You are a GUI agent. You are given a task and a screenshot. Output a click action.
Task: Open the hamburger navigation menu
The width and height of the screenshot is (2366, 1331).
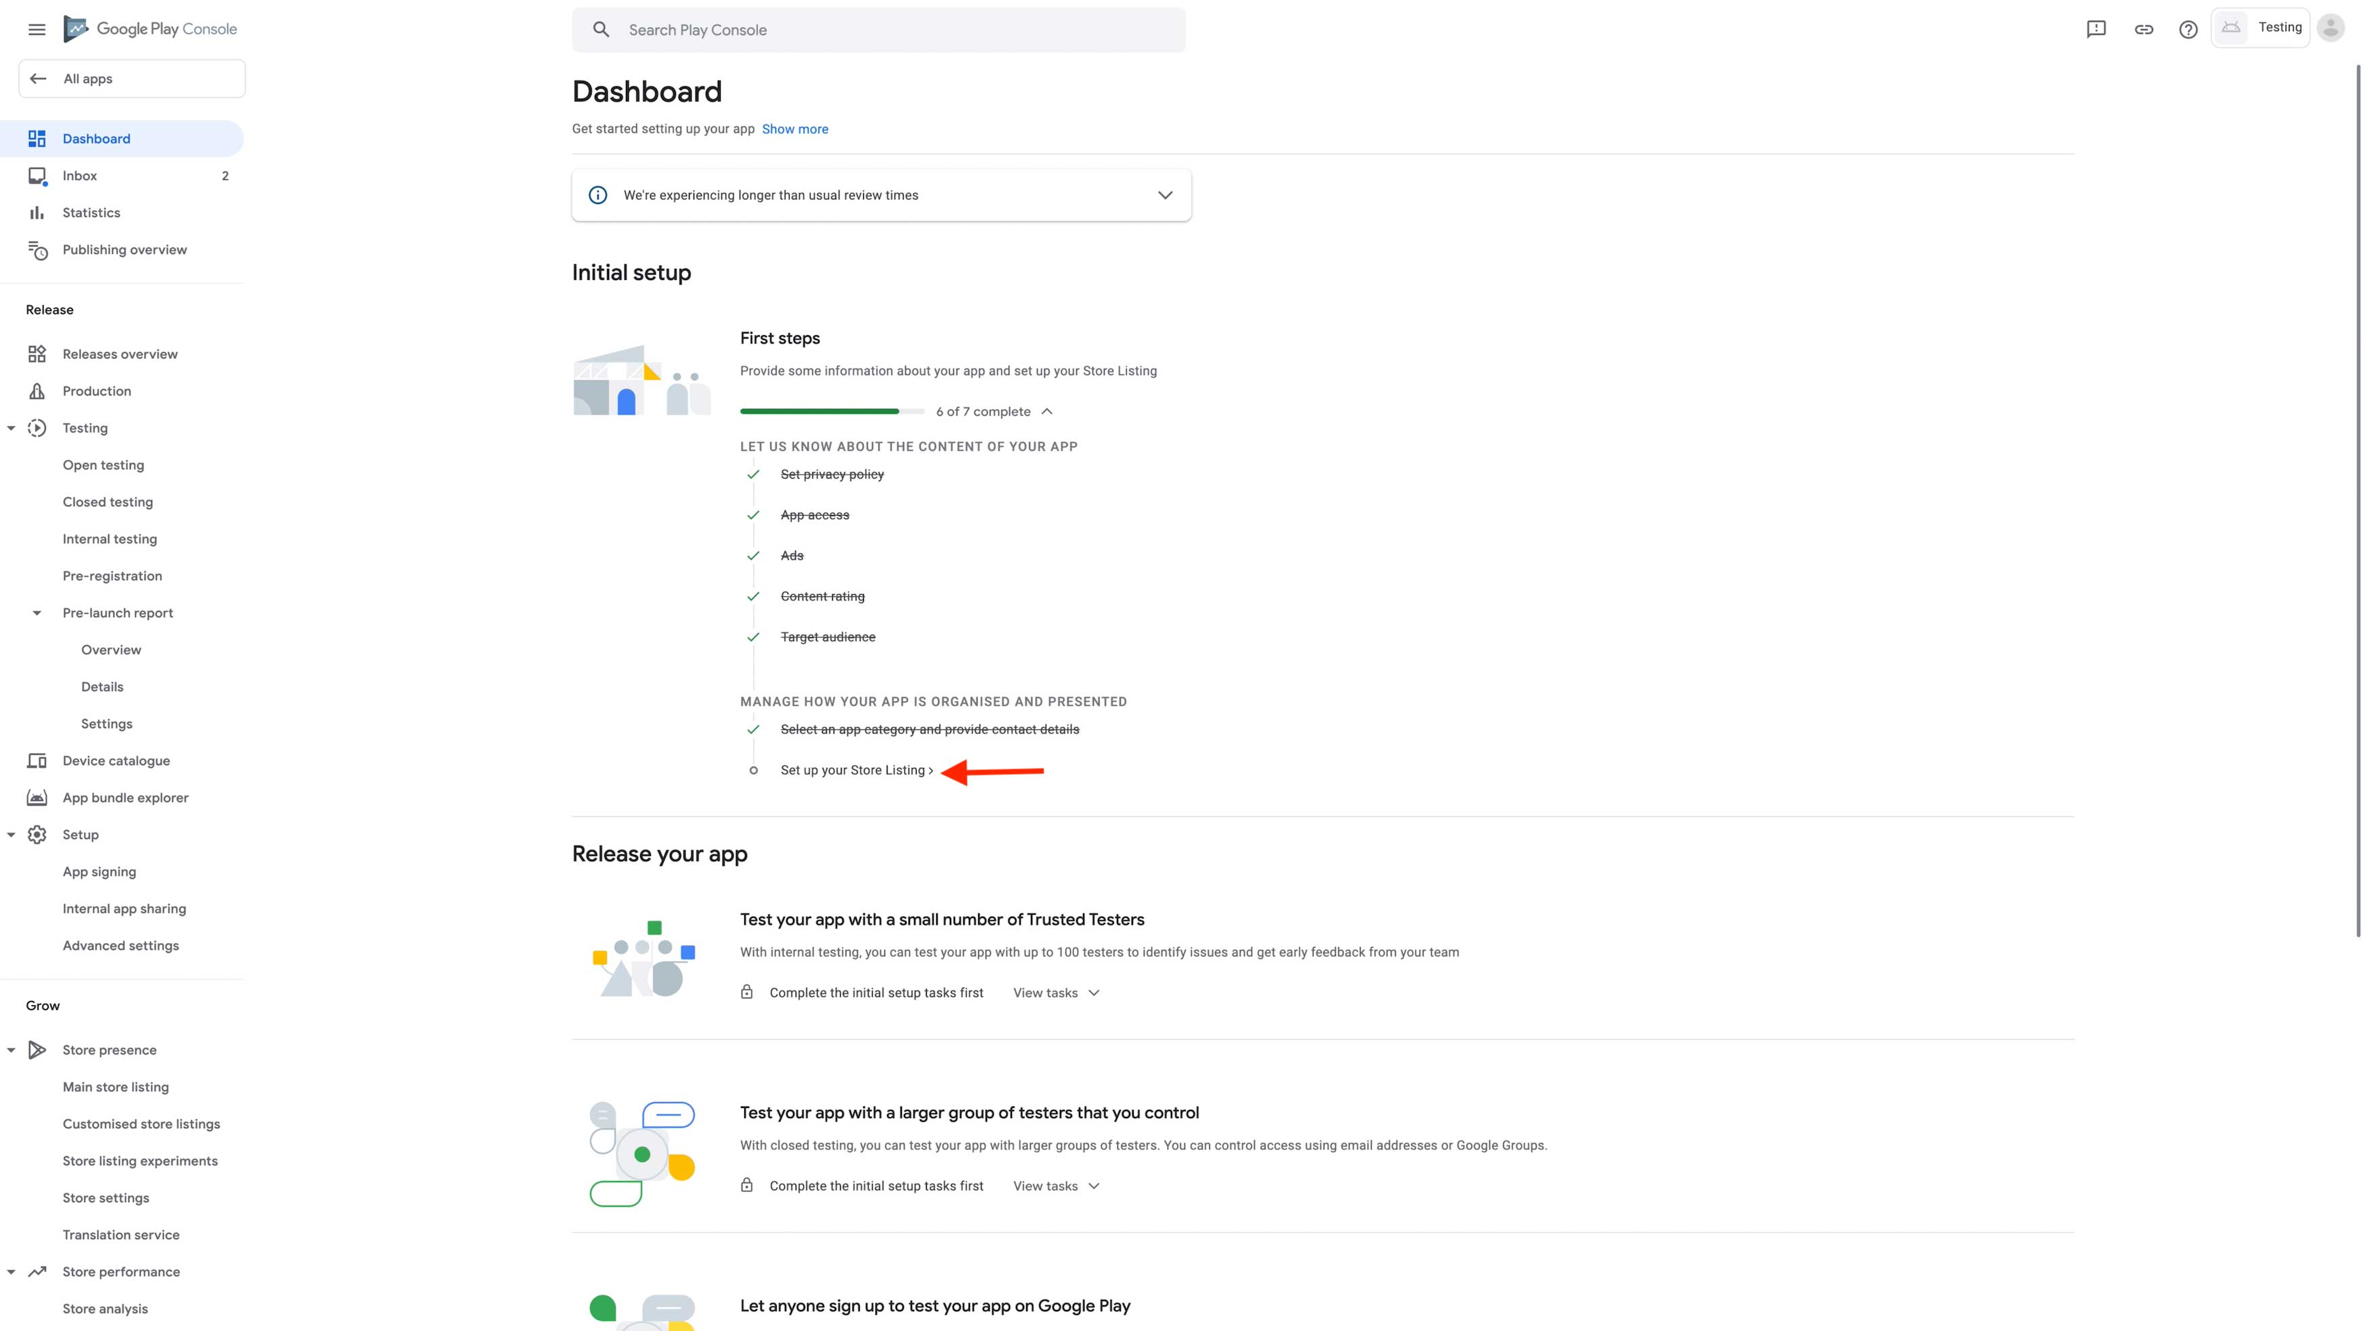pos(37,29)
